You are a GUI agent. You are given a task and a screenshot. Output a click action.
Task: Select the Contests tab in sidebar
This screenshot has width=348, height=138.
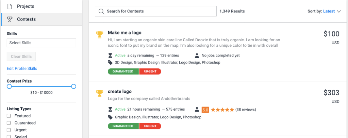(x=26, y=19)
